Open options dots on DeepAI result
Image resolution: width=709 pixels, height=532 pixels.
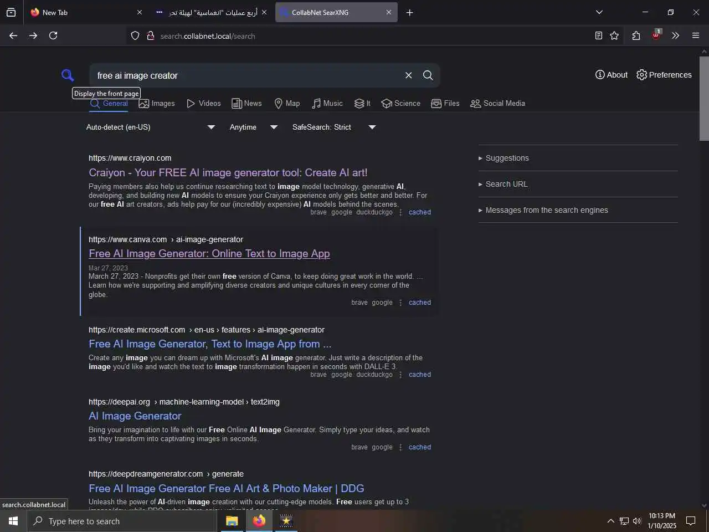tap(400, 447)
